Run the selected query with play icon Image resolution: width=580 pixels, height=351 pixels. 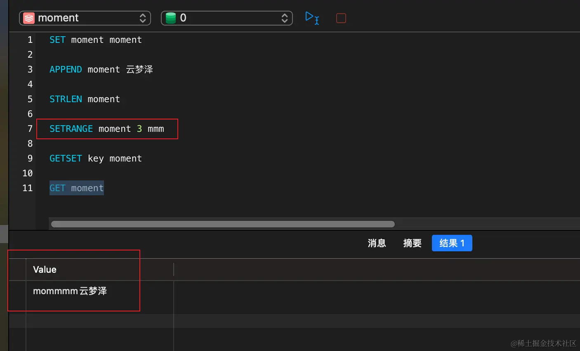click(x=312, y=18)
